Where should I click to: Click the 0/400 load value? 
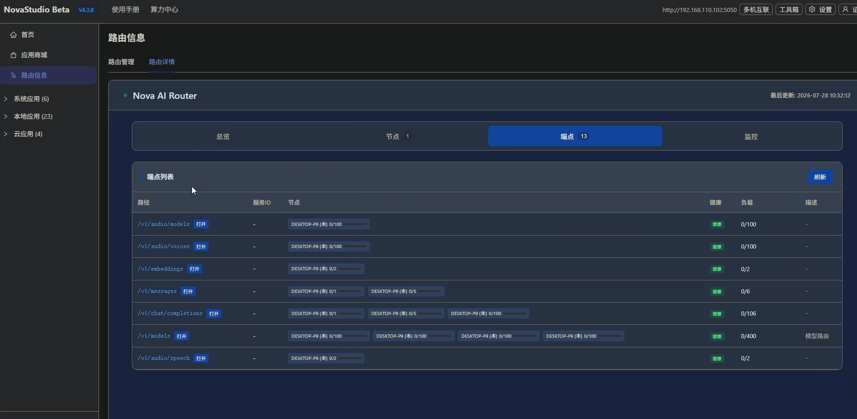coord(749,336)
